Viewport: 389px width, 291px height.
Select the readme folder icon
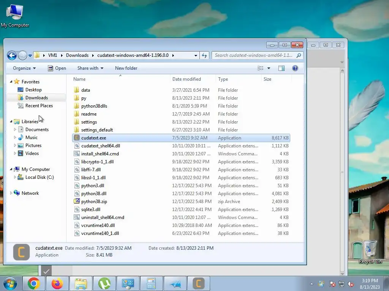pyautogui.click(x=77, y=114)
